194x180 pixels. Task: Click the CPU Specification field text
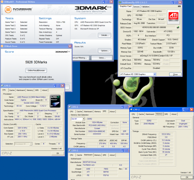tap(38, 111)
